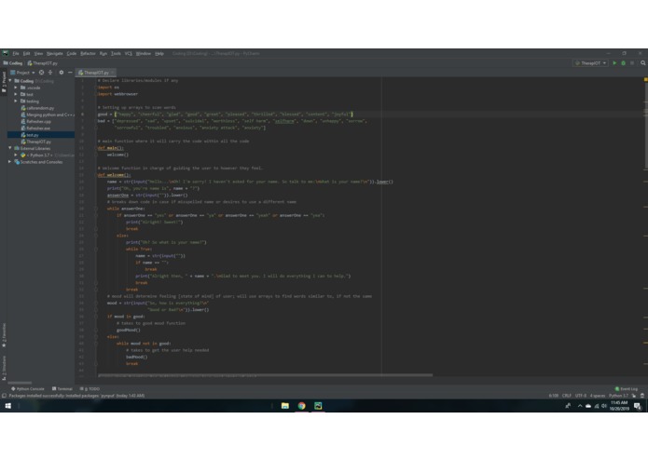Open the View menu
Viewport: 648px width, 460px height.
tap(38, 54)
